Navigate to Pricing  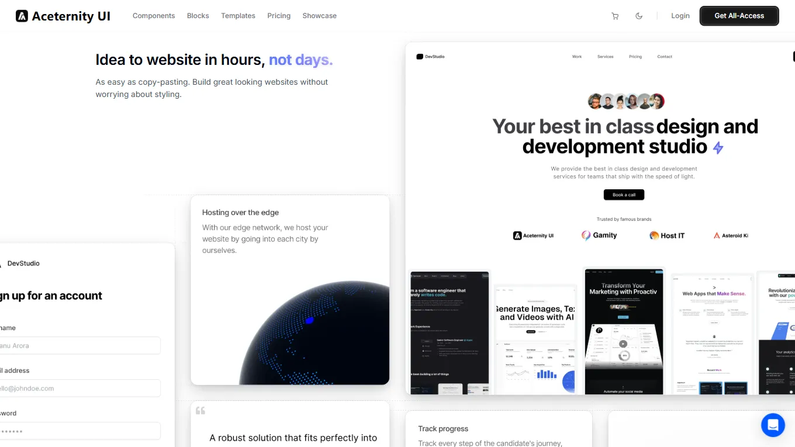click(x=279, y=16)
